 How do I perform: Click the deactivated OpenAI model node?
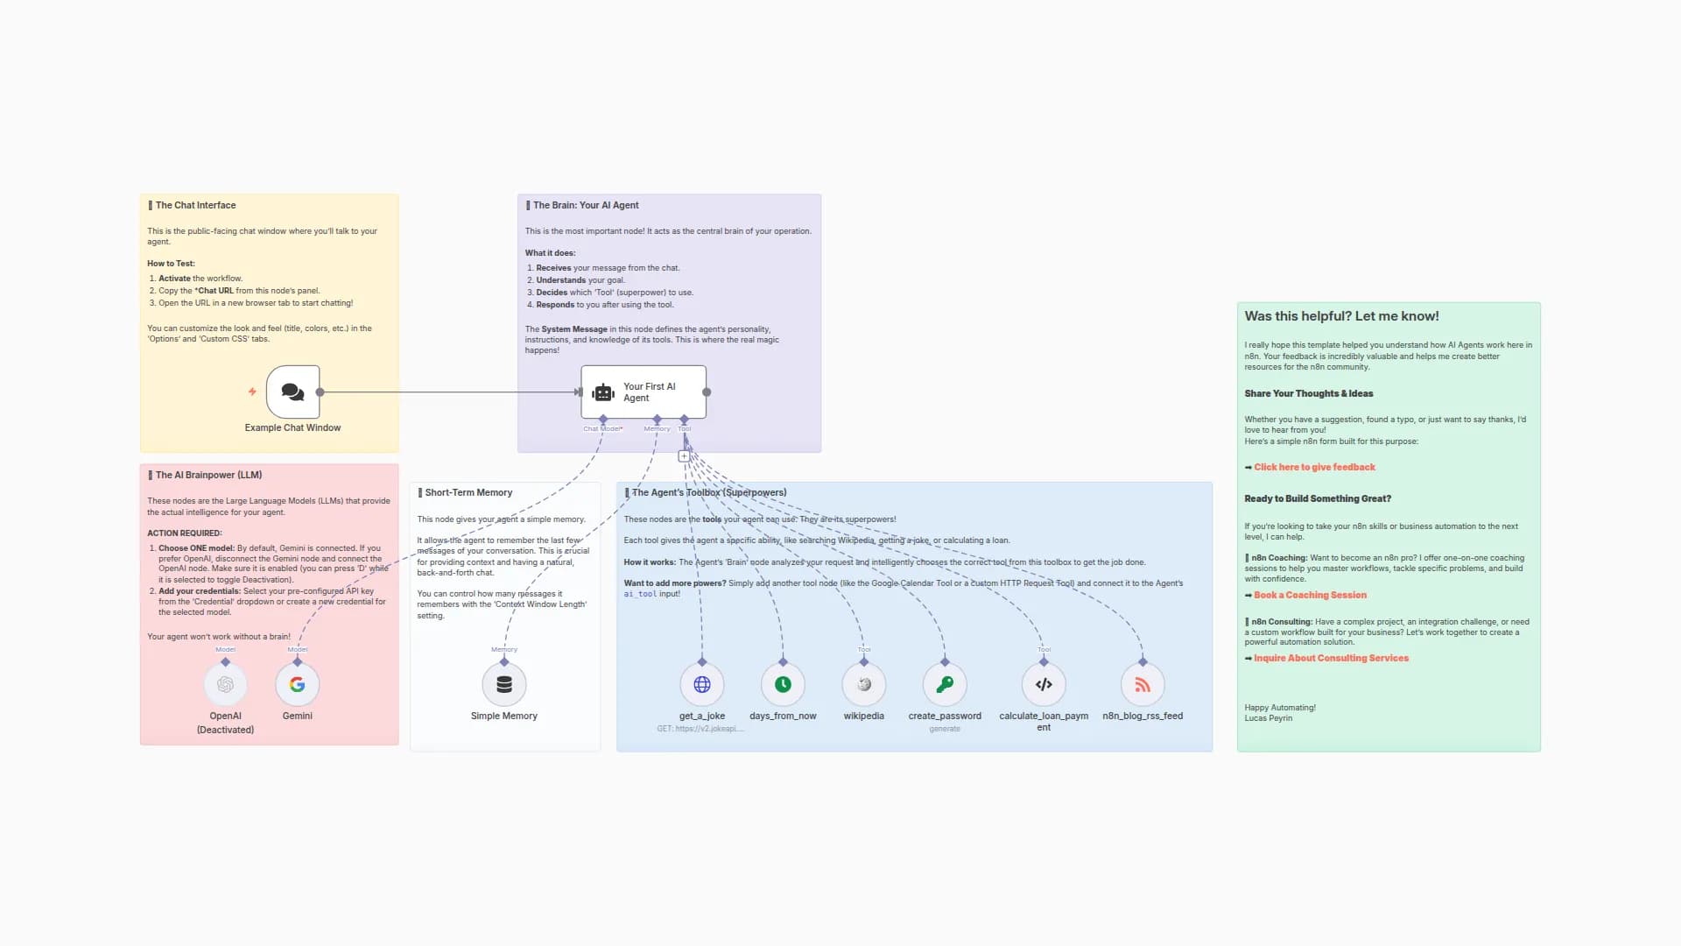pyautogui.click(x=225, y=684)
